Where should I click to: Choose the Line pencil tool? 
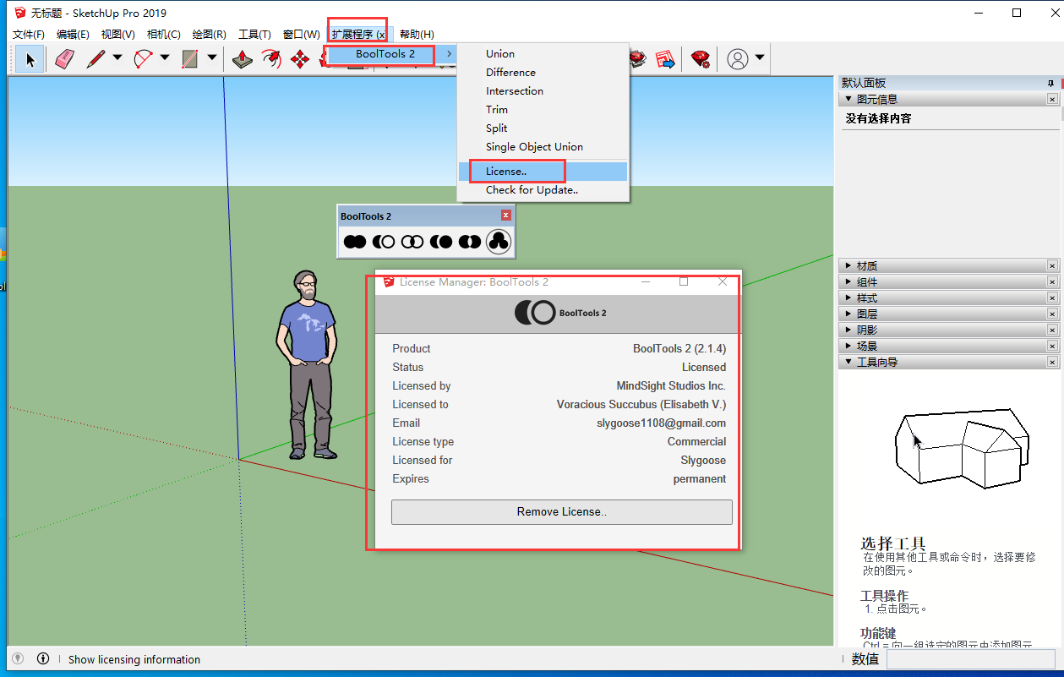[95, 59]
